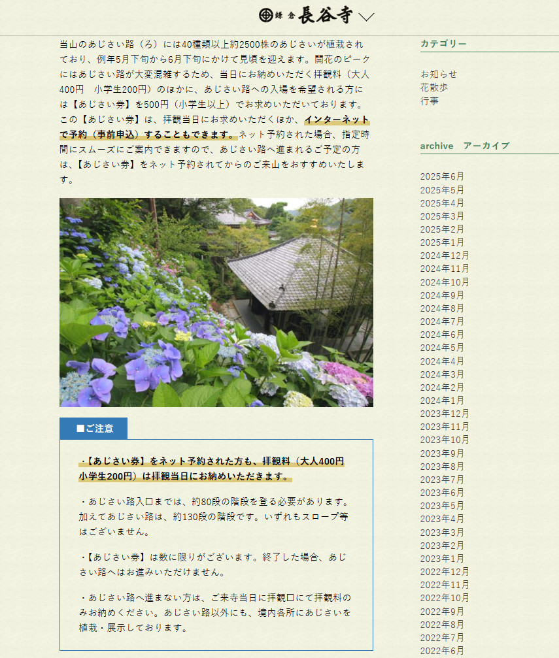The width and height of the screenshot is (559, 658).
Task: Open the 行事 category
Action: [430, 101]
